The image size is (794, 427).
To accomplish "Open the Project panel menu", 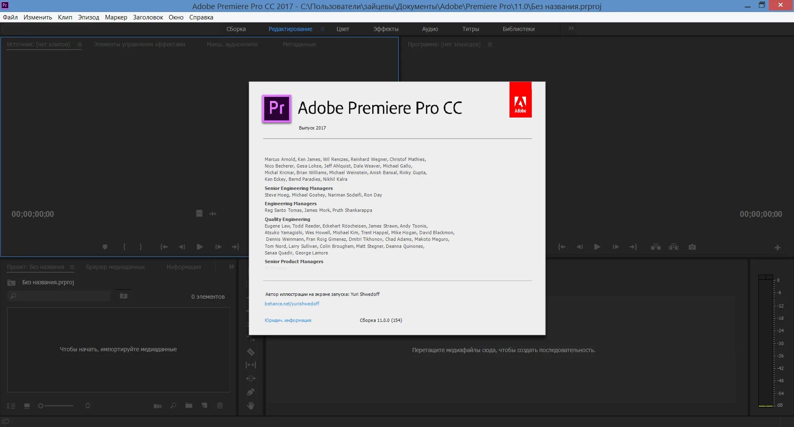I will click(72, 267).
